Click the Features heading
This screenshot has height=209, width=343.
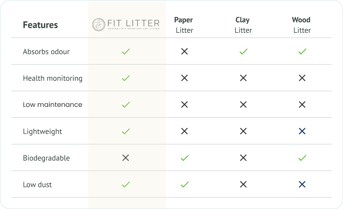click(40, 25)
